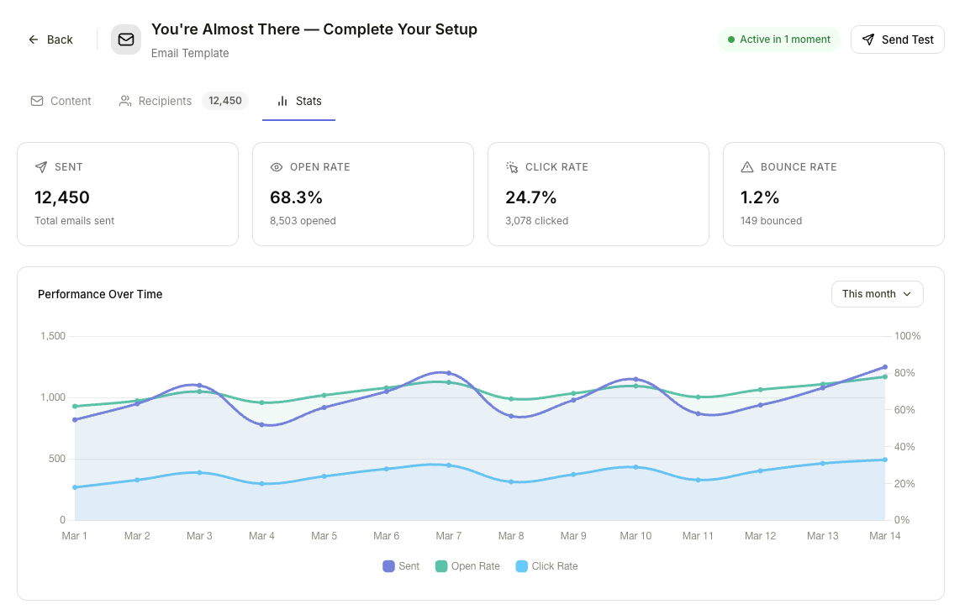Click the Bounce Rate warning triangle icon
The height and width of the screenshot is (615, 965).
[x=746, y=166]
